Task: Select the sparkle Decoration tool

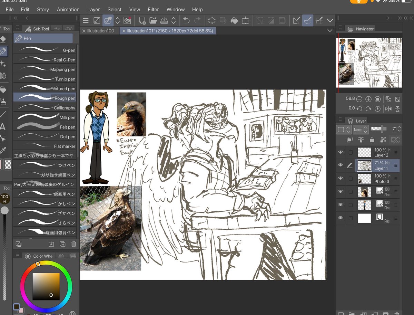Action: [x=3, y=64]
